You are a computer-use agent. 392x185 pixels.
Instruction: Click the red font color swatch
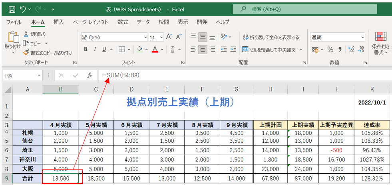pyautogui.click(x=155, y=49)
